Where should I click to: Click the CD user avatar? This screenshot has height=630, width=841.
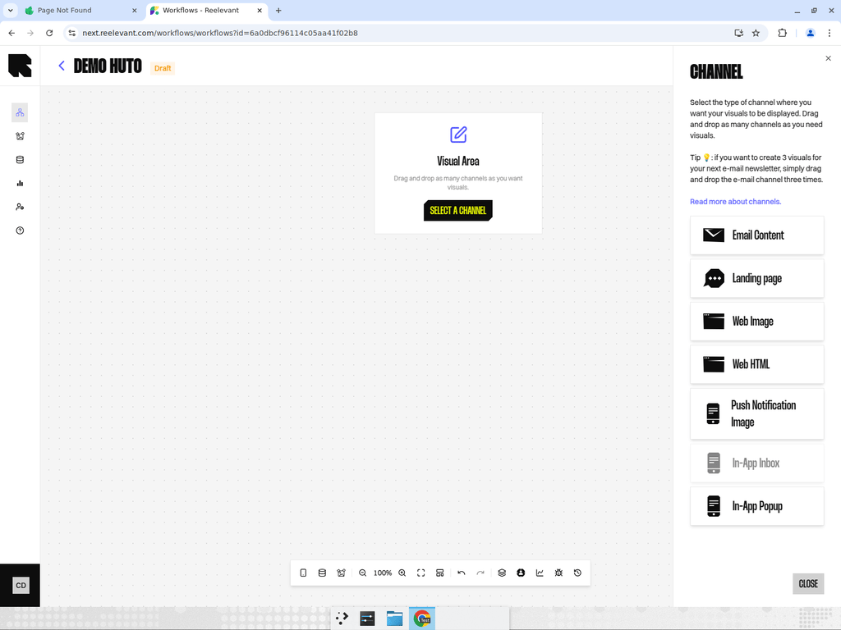(21, 585)
